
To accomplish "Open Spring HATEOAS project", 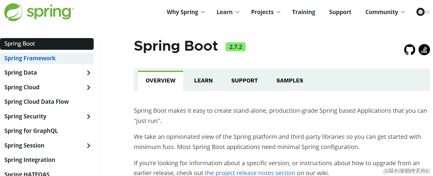I will (27, 174).
